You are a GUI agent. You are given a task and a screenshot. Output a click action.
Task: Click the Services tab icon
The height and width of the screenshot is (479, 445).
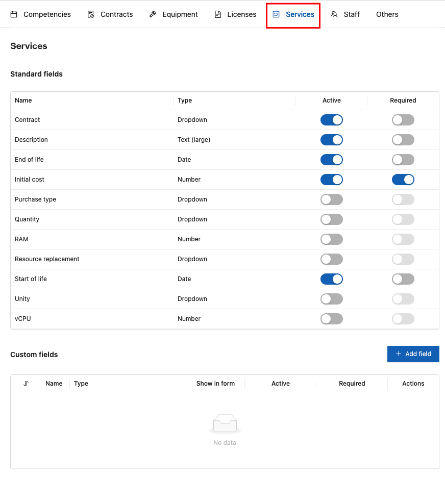pyautogui.click(x=276, y=14)
